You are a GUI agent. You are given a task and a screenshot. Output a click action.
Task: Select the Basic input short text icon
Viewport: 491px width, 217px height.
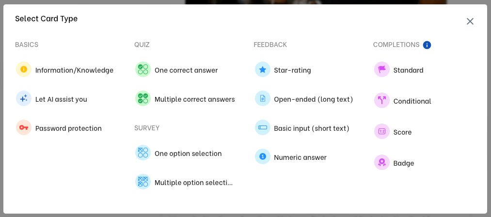coord(263,128)
